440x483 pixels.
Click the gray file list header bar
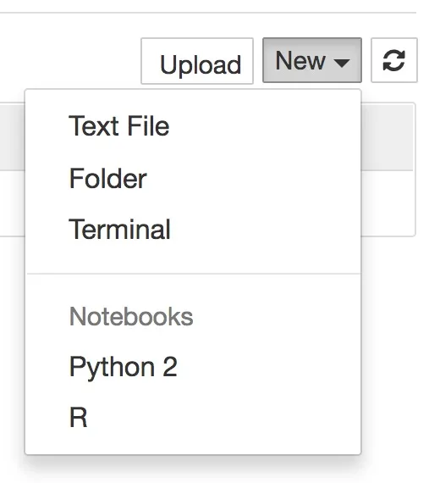pyautogui.click(x=387, y=137)
